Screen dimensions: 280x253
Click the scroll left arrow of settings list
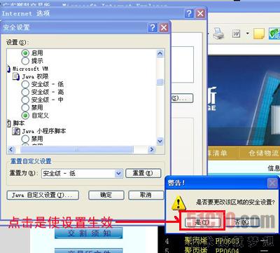point(11,149)
